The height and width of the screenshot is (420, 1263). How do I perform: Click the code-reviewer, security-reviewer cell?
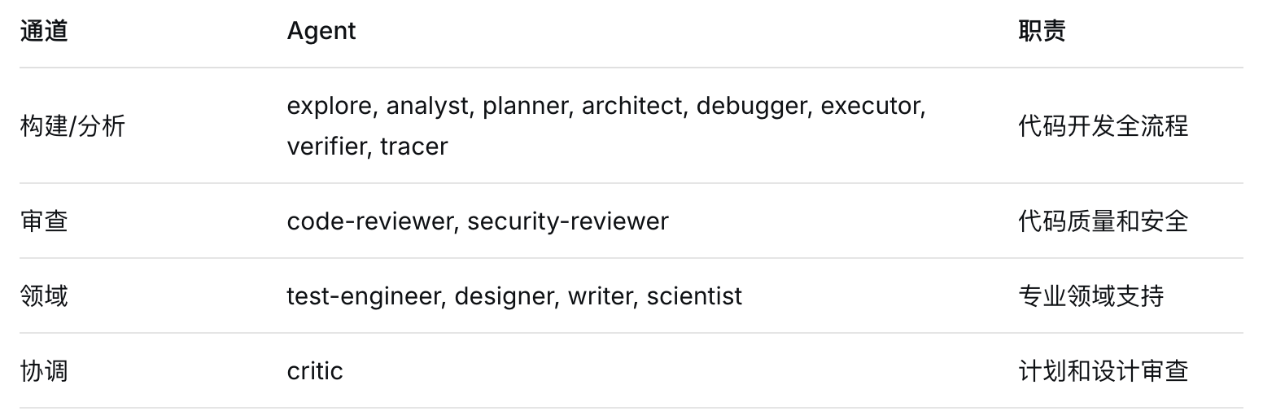click(478, 221)
